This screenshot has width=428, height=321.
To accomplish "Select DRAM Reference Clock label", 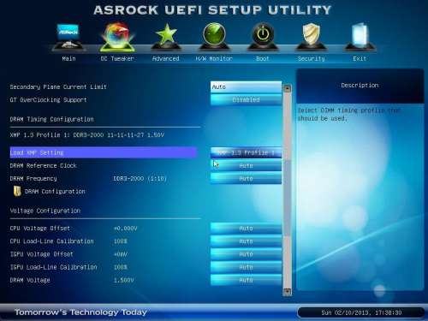I will (x=43, y=166).
